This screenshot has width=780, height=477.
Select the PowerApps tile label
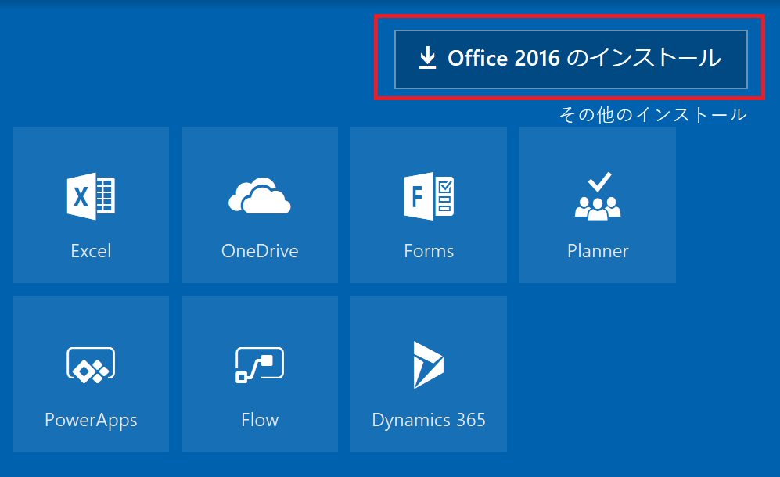91,420
